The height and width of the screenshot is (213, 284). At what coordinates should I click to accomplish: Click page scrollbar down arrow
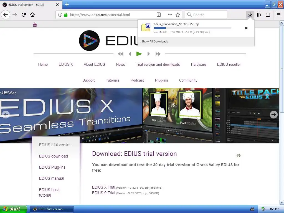coord(282,202)
